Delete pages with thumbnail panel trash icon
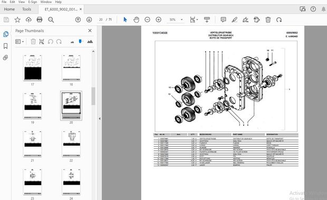Screen dimensions: 327x200 coord(33,42)
